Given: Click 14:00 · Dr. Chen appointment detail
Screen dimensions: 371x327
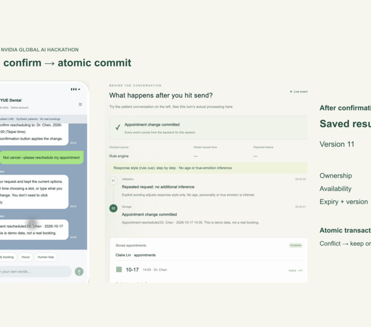Looking at the screenshot, I should (155, 270).
